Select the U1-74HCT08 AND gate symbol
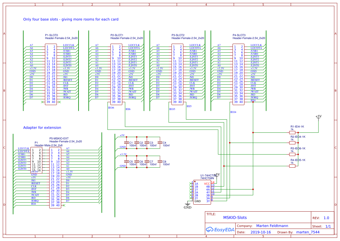 tap(202, 192)
